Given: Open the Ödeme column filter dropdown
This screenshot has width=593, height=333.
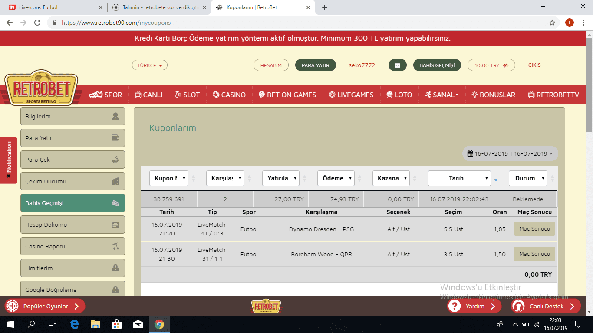Looking at the screenshot, I should pyautogui.click(x=336, y=178).
